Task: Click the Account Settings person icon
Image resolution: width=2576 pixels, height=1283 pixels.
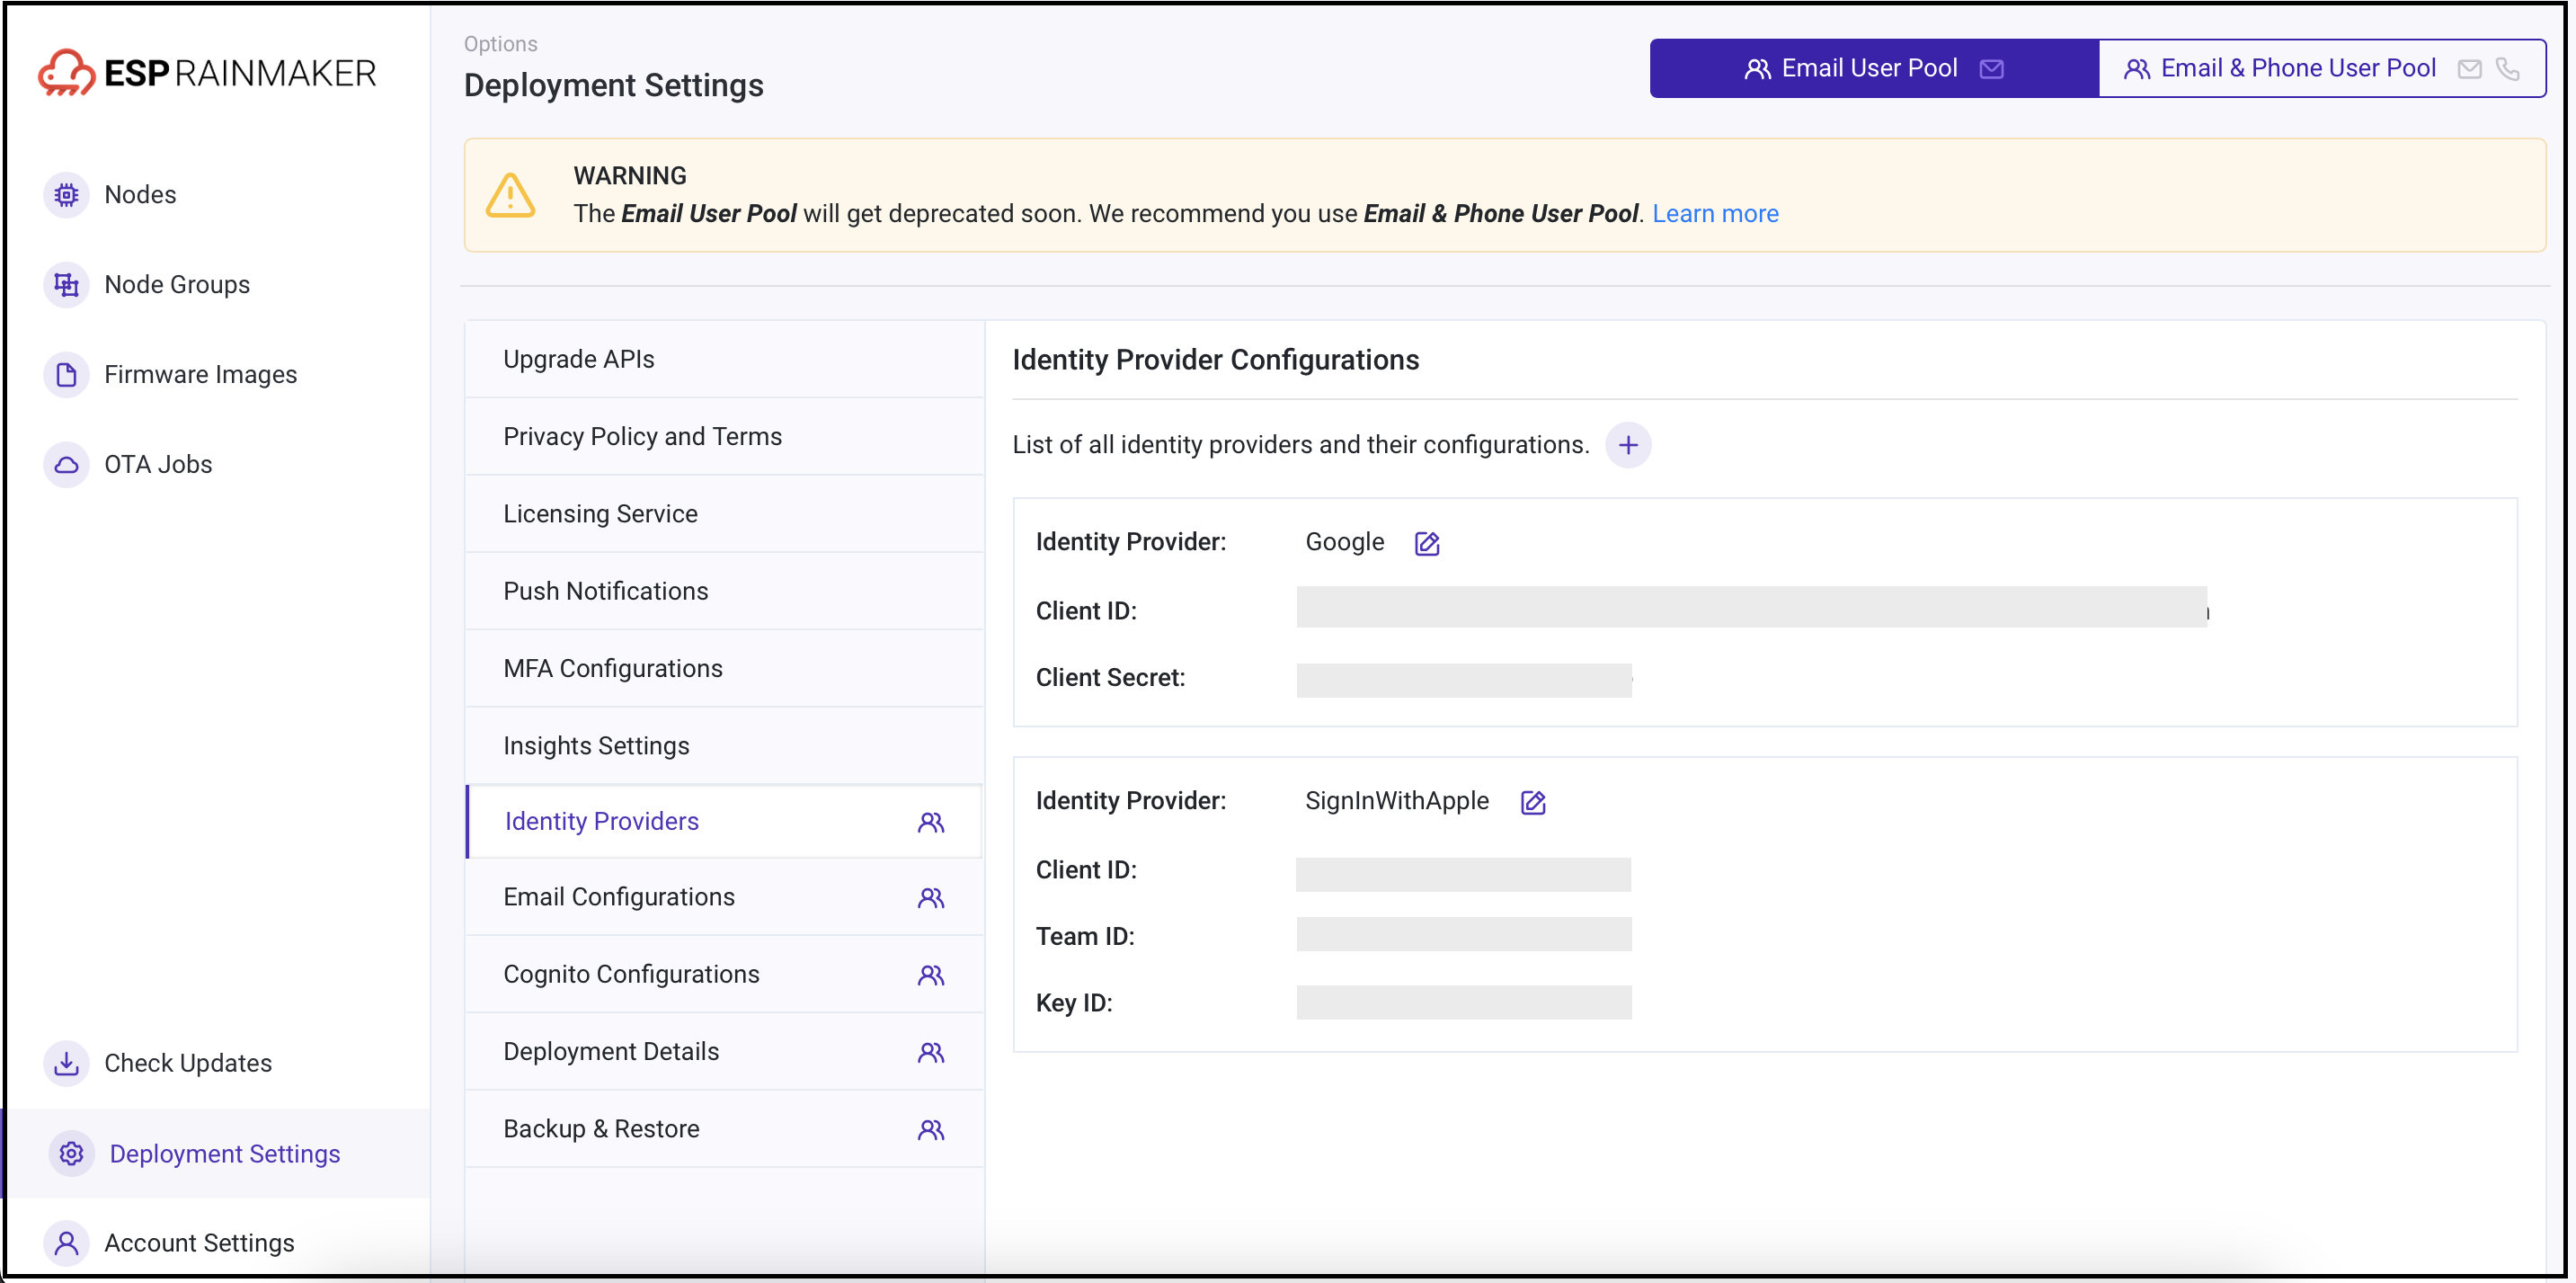Action: point(66,1242)
